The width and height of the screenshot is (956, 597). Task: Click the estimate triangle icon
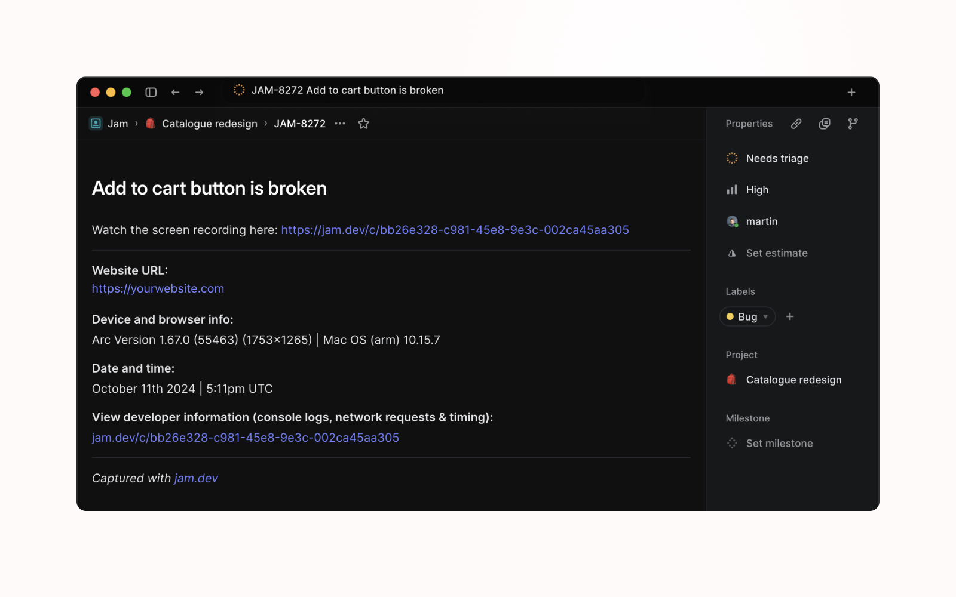[732, 253]
